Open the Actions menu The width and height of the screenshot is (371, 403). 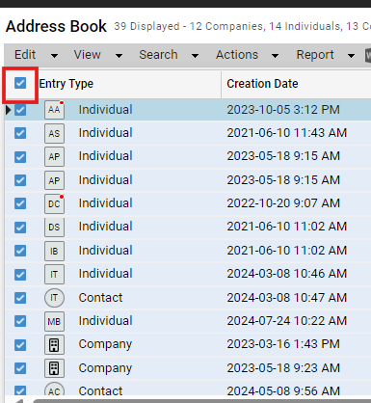pos(237,55)
